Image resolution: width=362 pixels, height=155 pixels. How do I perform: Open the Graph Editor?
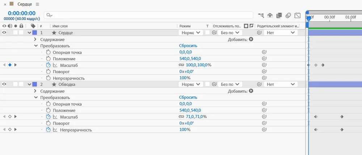(x=298, y=15)
